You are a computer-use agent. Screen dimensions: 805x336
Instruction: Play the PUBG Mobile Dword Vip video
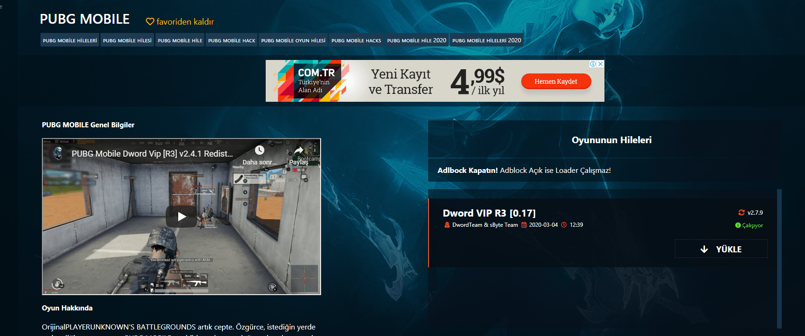(x=181, y=217)
